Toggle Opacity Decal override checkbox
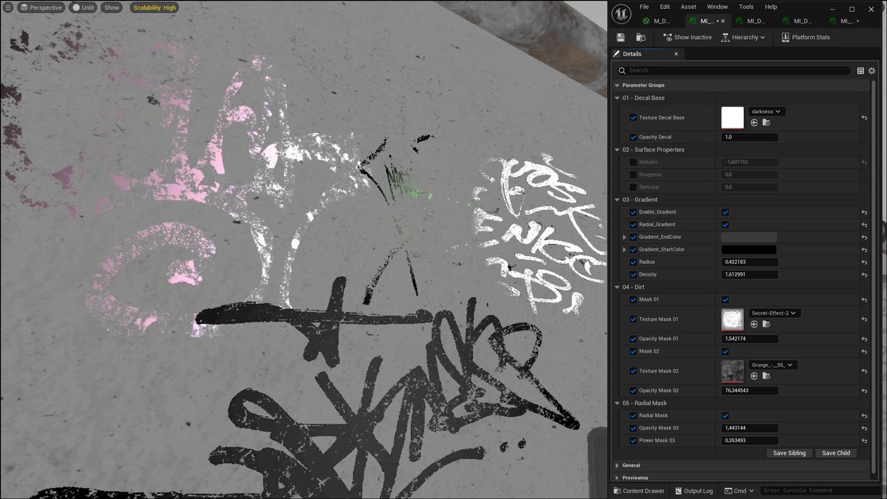887x499 pixels. [x=633, y=138]
